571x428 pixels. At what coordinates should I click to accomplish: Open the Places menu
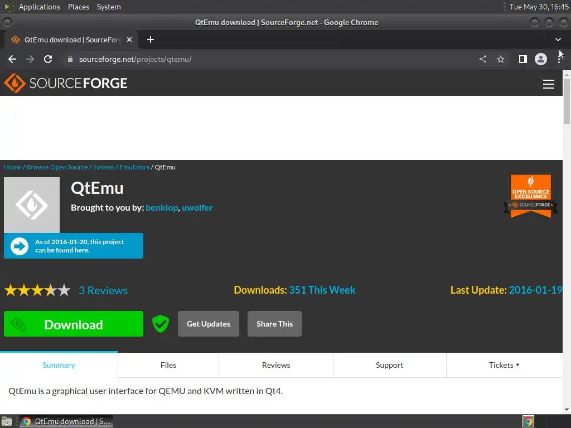78,7
